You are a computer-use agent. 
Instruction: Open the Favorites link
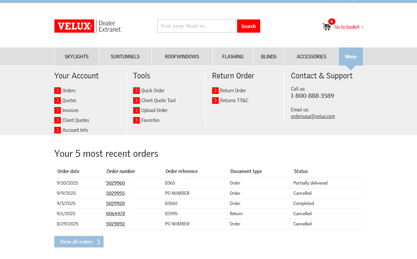point(151,120)
